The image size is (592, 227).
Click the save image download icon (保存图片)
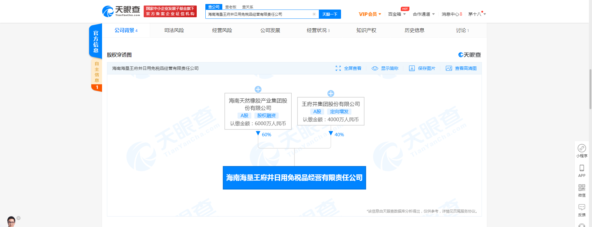(412, 68)
